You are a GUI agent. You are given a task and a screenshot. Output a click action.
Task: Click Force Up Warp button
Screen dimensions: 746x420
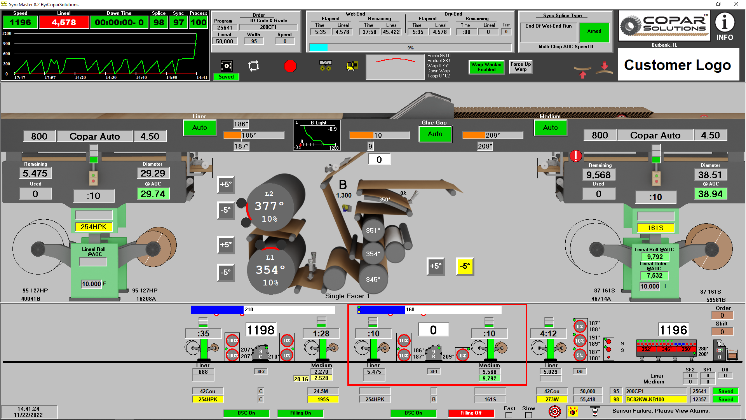point(521,67)
